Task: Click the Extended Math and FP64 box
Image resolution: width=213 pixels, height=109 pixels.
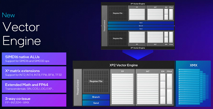Action: click(x=34, y=87)
